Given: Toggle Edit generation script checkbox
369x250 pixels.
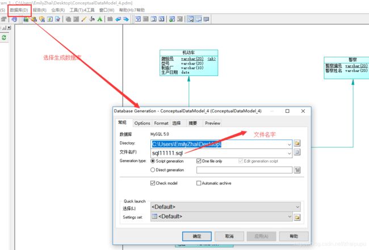Looking at the screenshot, I should [241, 161].
